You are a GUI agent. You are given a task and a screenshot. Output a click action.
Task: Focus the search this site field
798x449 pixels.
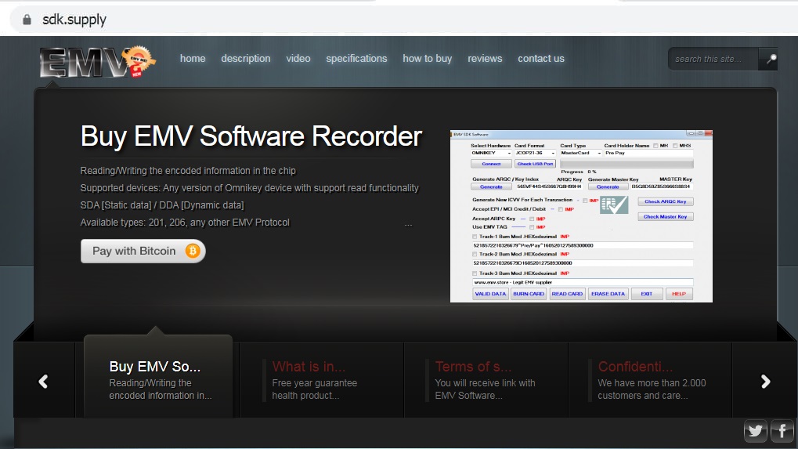pos(713,59)
